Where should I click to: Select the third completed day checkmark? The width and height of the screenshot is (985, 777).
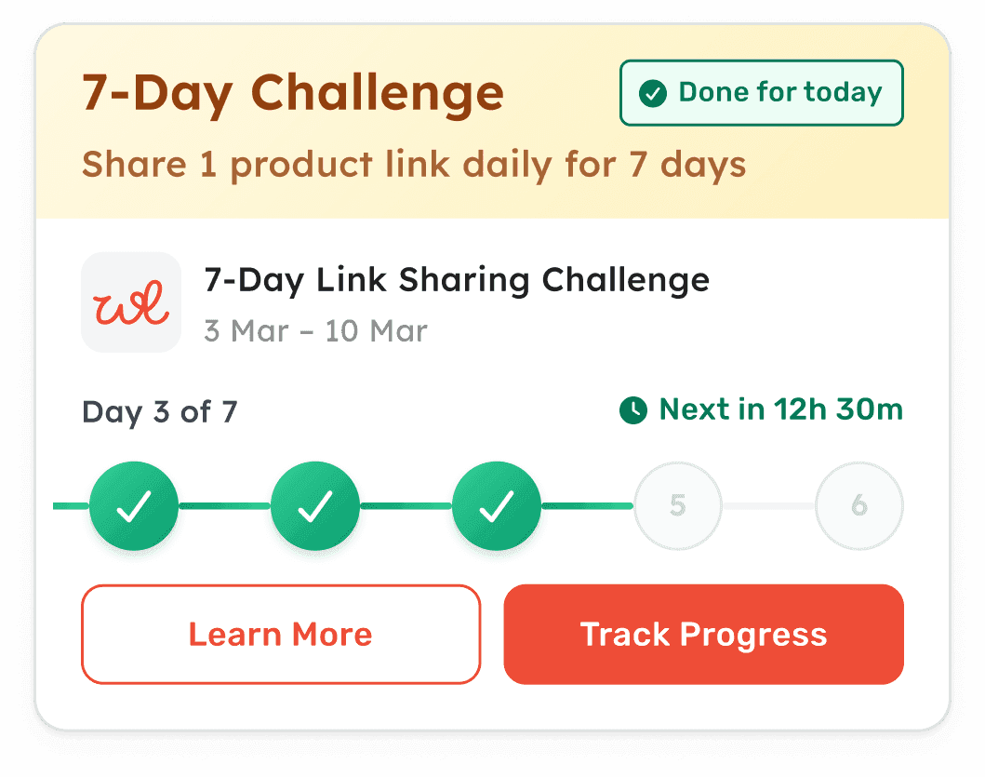click(497, 506)
